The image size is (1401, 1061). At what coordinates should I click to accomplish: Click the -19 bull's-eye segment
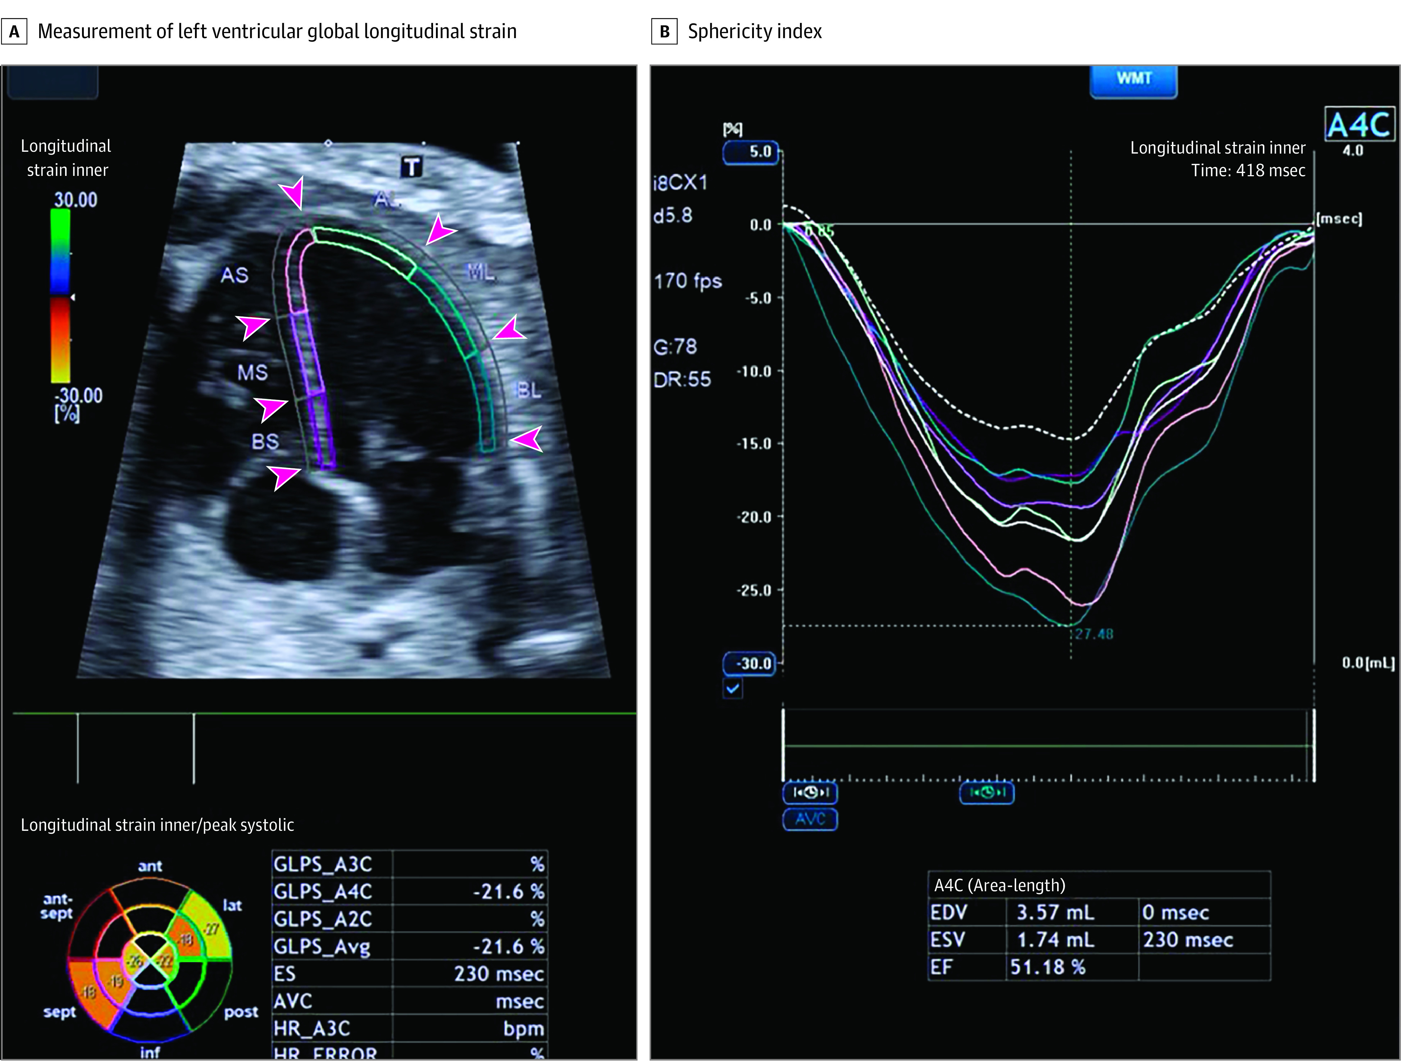click(114, 983)
